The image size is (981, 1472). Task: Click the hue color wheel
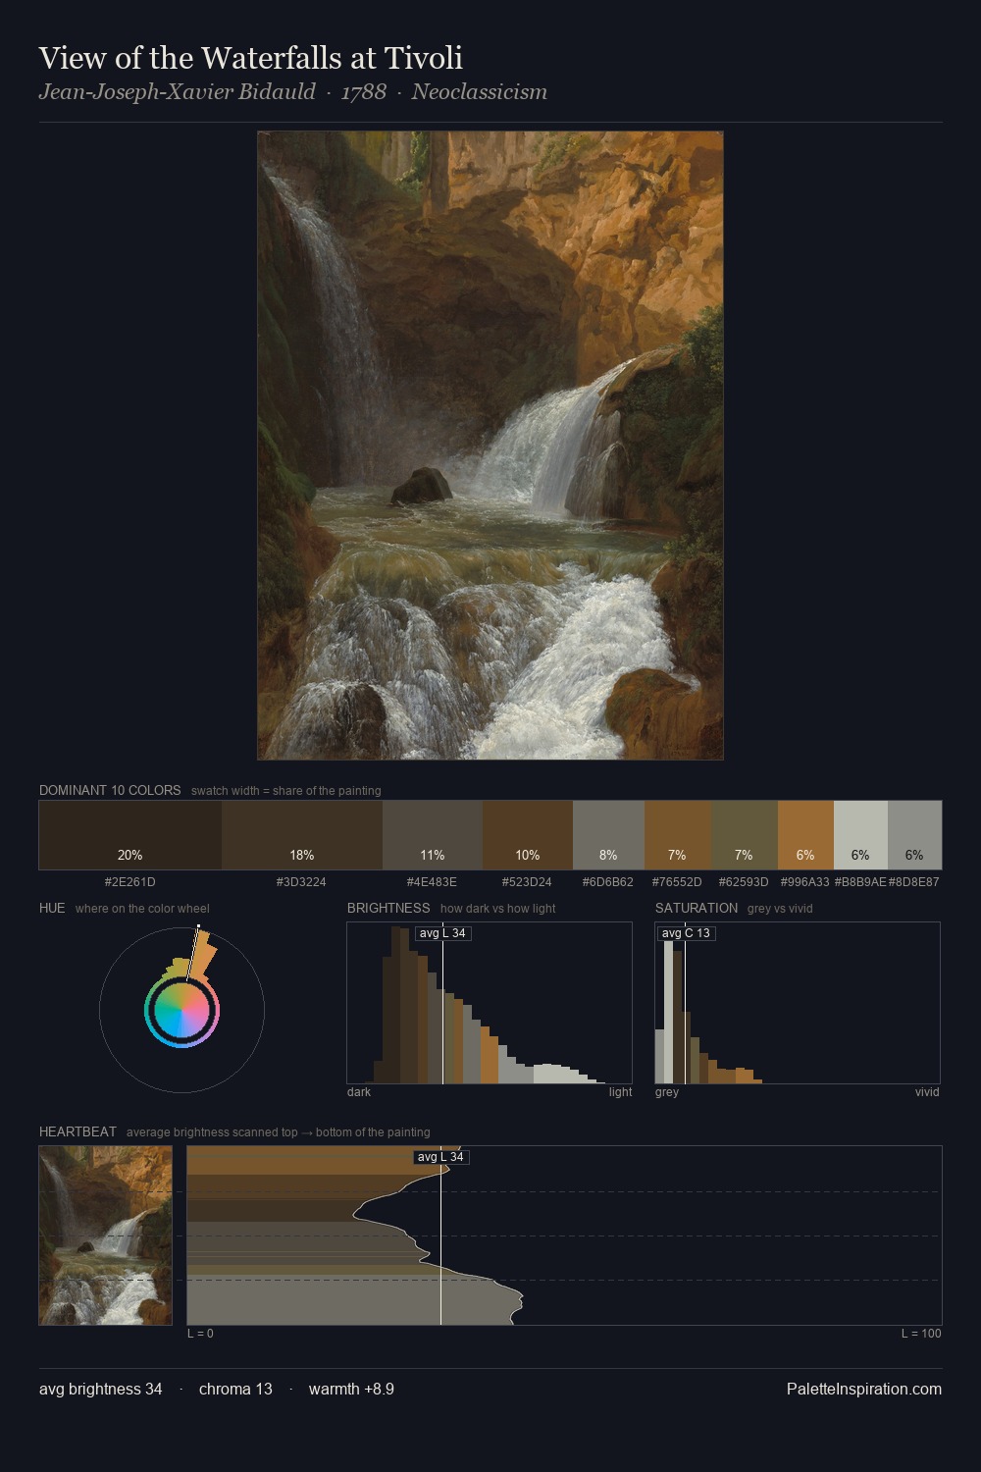tap(181, 1010)
